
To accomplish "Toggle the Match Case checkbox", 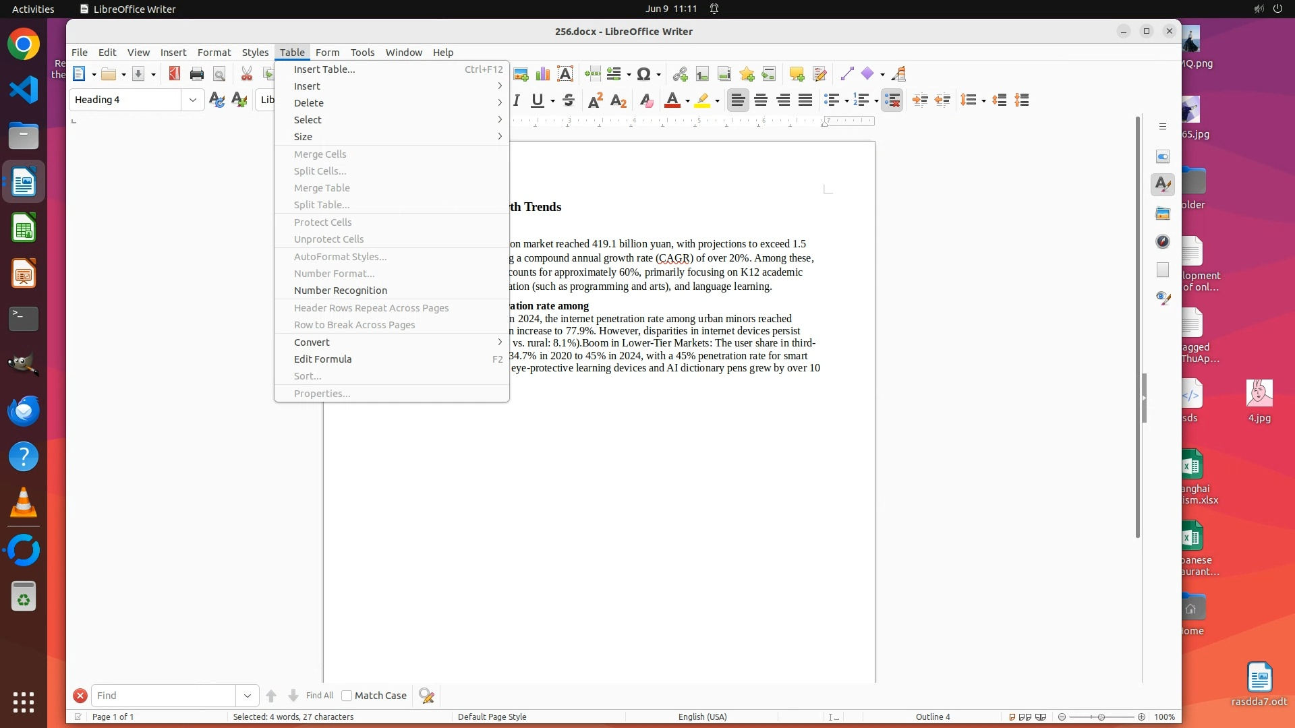I will coord(347,696).
